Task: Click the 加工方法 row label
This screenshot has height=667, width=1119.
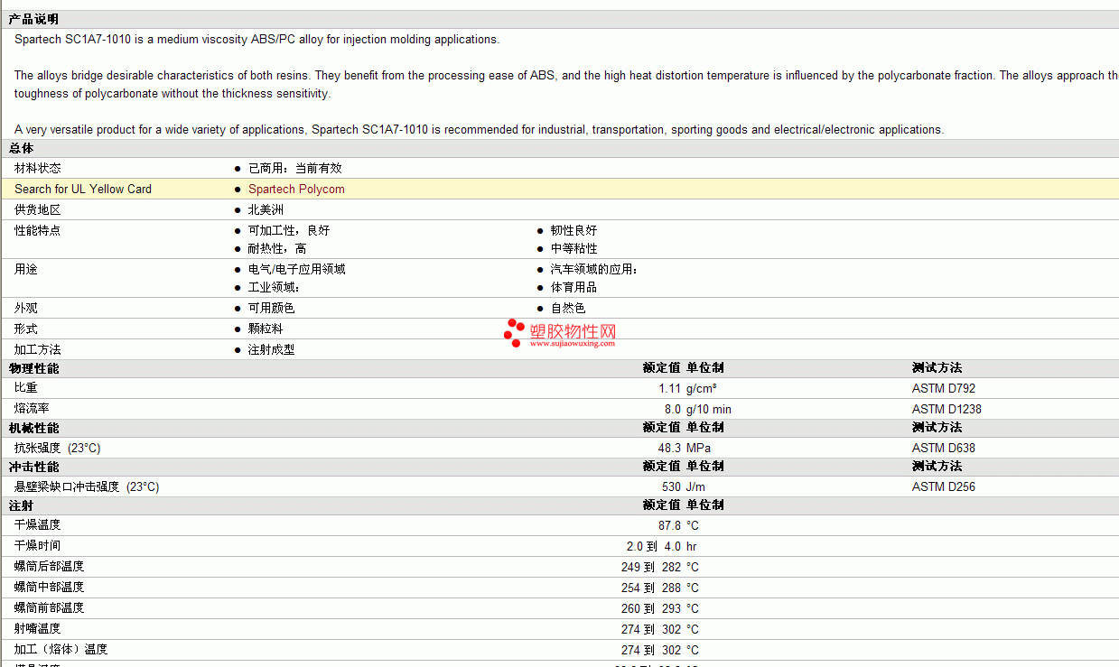Action: [x=38, y=349]
